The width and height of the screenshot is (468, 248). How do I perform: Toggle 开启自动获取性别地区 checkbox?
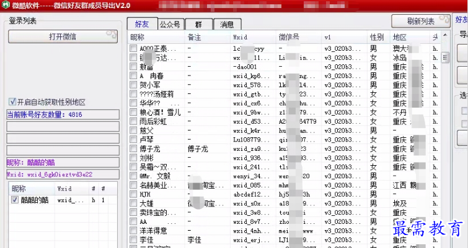coord(12,102)
